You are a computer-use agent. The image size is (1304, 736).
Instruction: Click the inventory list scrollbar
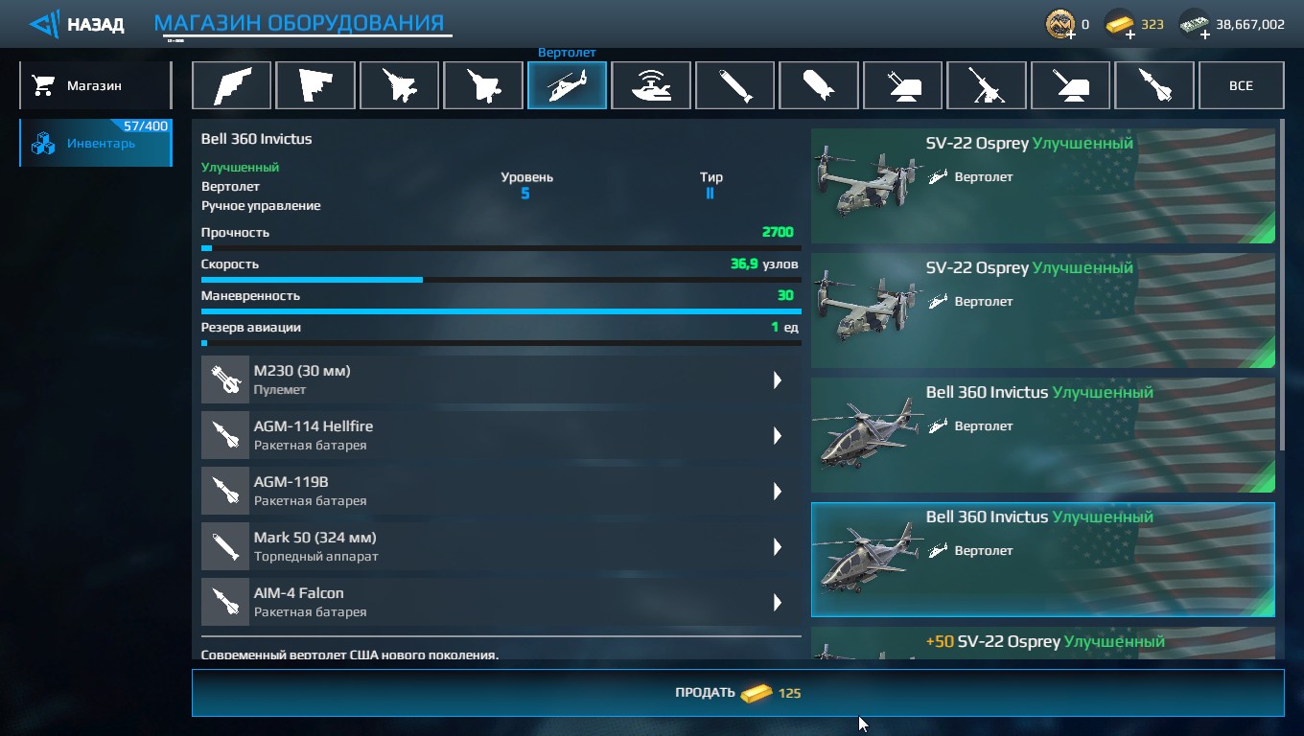[x=1281, y=284]
